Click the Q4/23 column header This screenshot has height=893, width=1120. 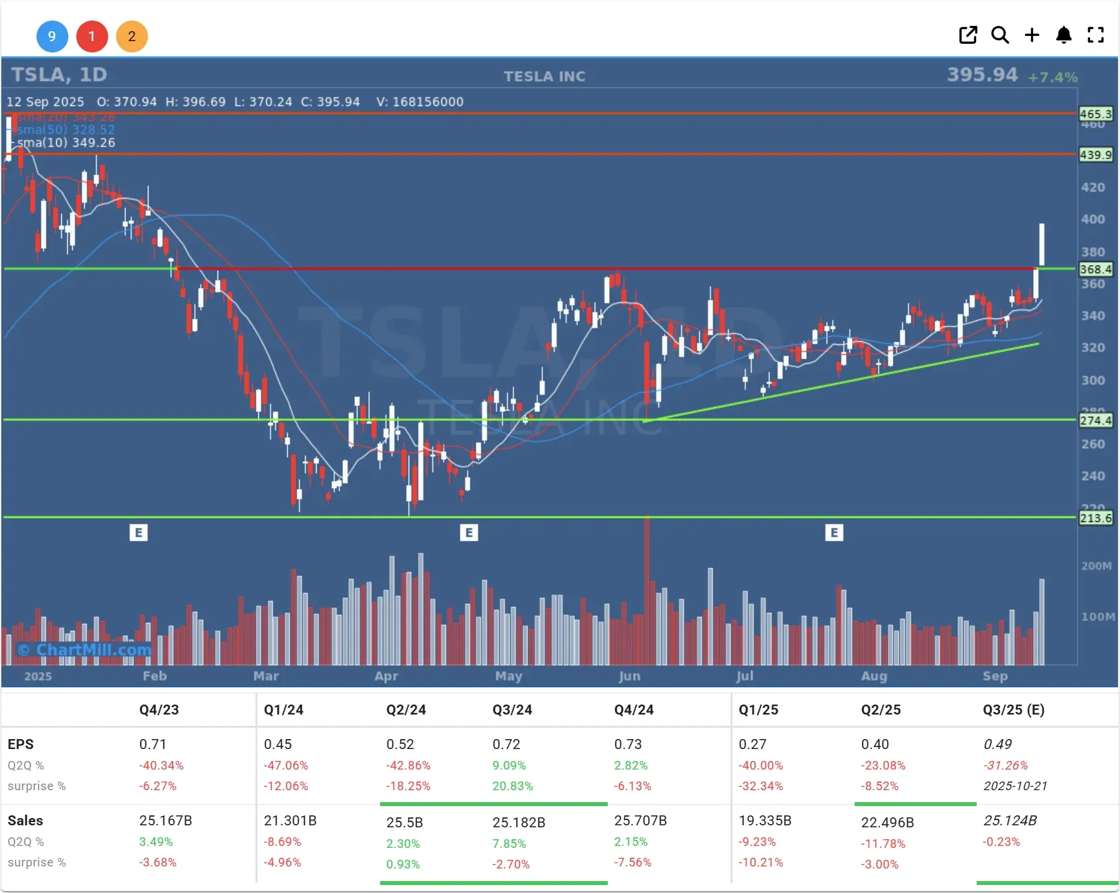click(159, 709)
